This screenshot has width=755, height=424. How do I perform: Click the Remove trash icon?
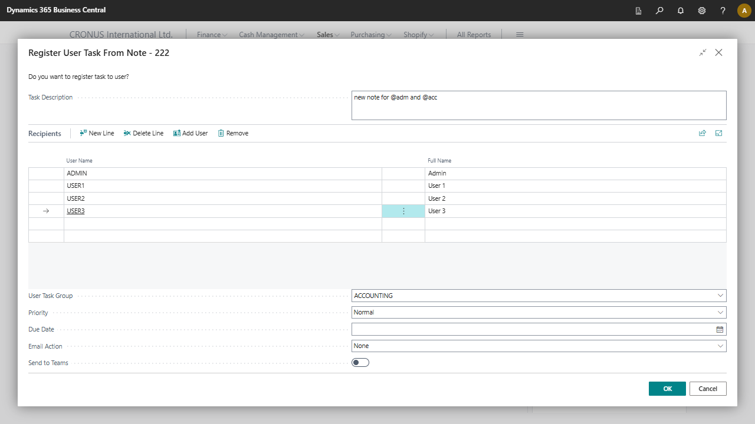[x=221, y=133]
